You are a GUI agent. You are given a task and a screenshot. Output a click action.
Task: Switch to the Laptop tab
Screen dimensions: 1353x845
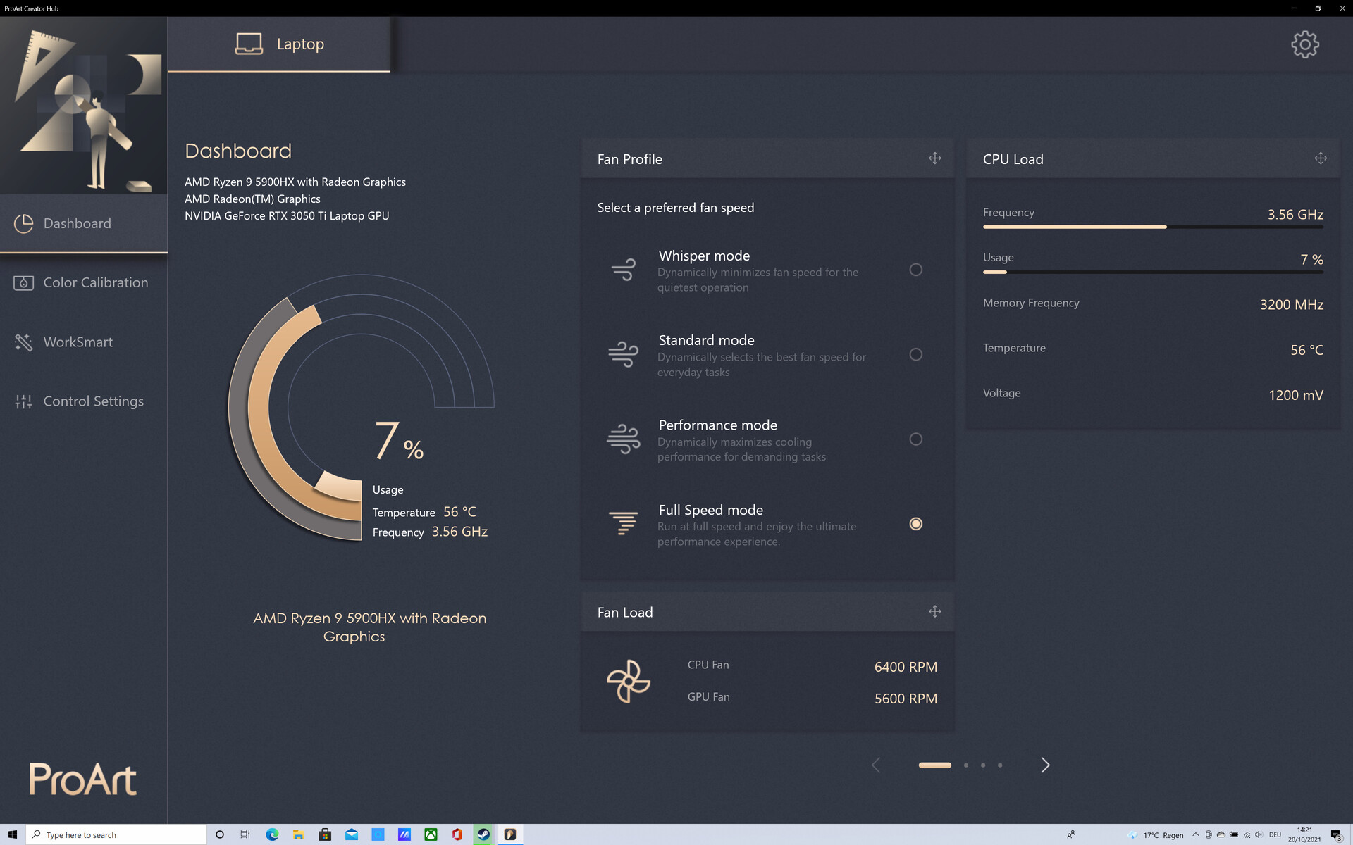[x=279, y=44]
